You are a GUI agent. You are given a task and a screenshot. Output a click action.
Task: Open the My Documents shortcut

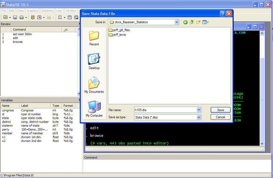tap(94, 85)
